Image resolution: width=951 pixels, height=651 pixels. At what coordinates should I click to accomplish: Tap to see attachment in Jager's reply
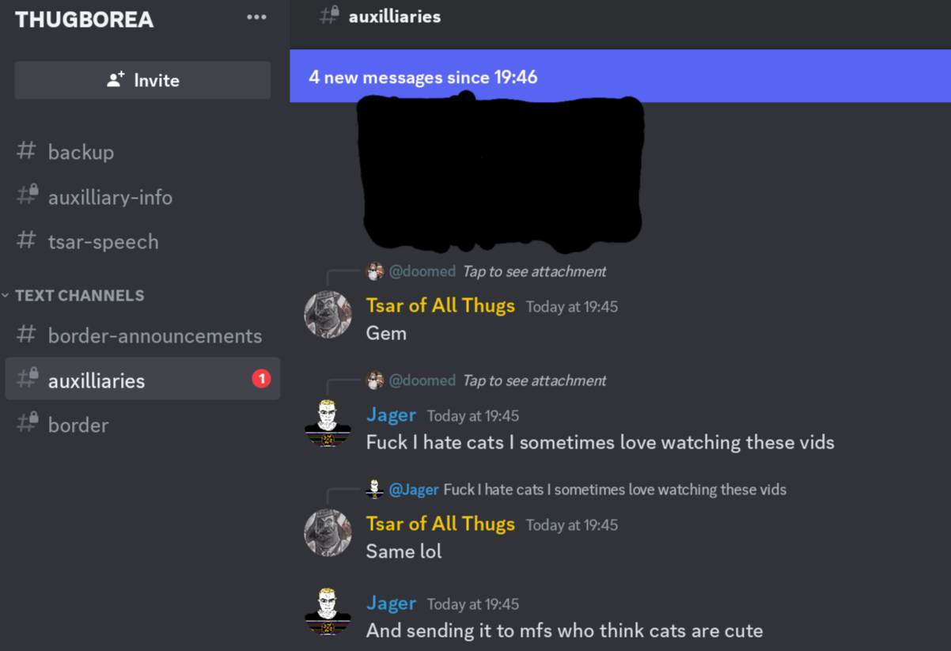(534, 380)
